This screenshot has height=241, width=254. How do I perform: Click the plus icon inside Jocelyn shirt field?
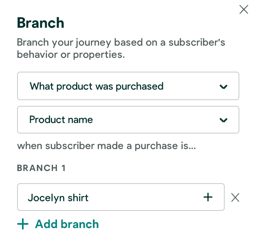208,197
